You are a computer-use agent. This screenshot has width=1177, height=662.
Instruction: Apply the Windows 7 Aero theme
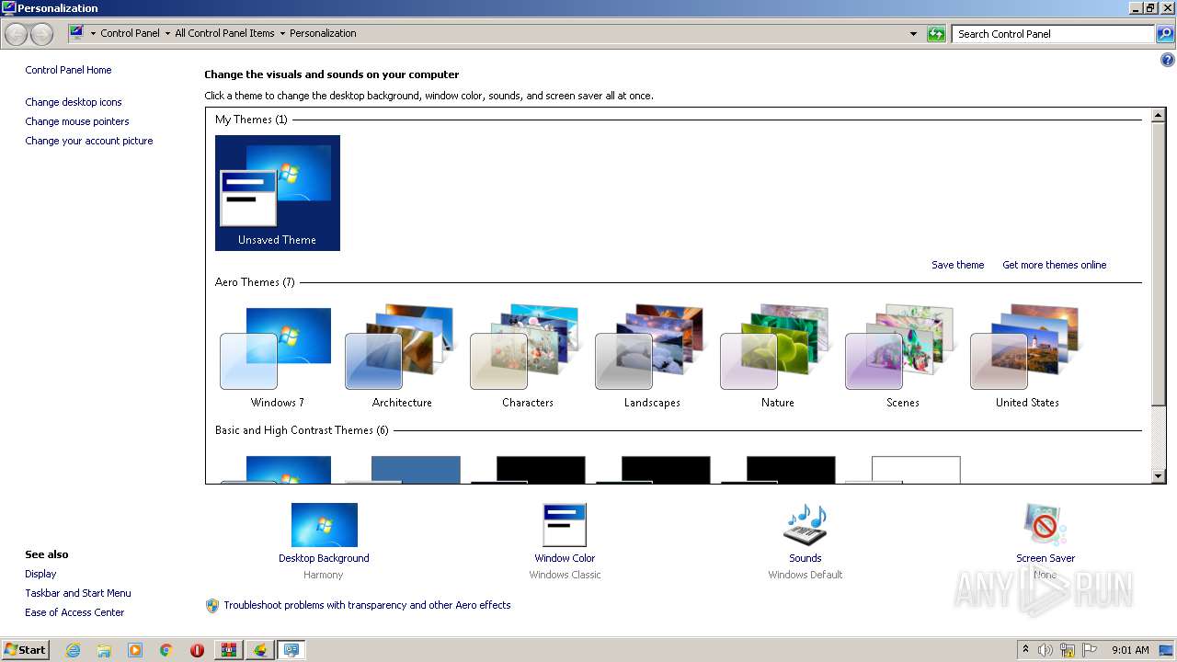278,357
